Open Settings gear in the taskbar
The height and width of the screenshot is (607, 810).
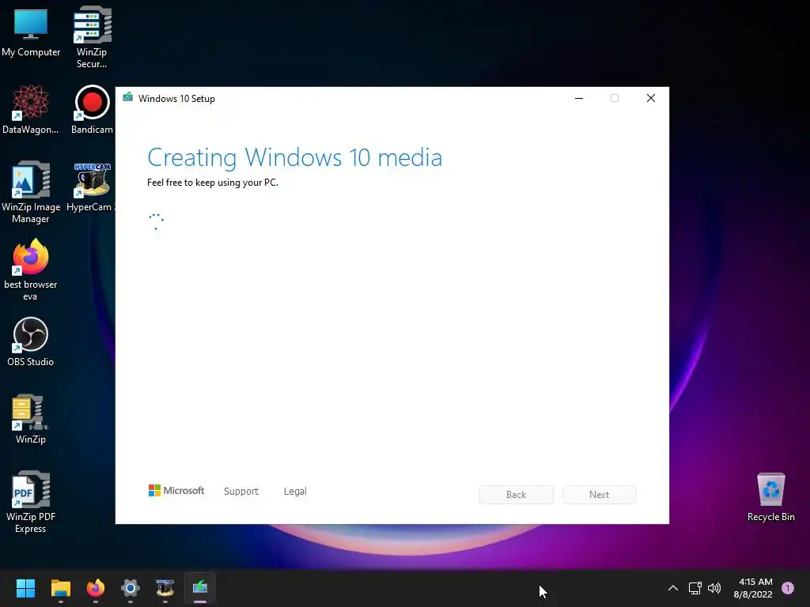click(131, 588)
